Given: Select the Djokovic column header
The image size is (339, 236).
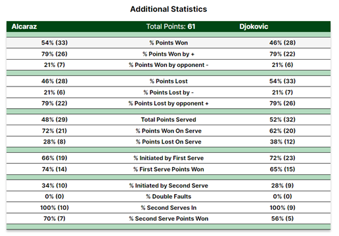Looking at the screenshot, I should click(254, 26).
